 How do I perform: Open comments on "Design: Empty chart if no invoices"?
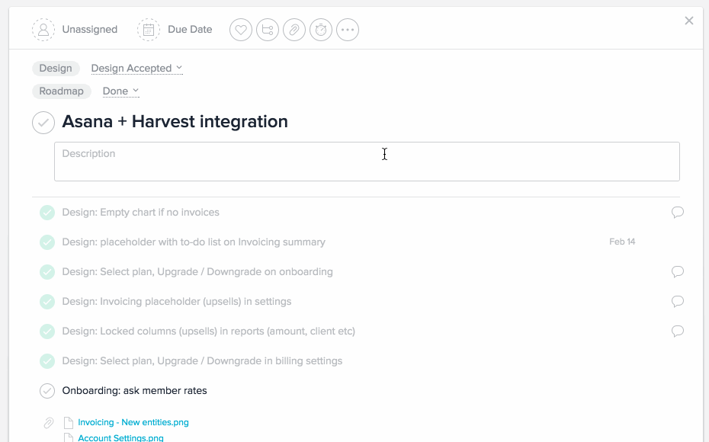(677, 213)
